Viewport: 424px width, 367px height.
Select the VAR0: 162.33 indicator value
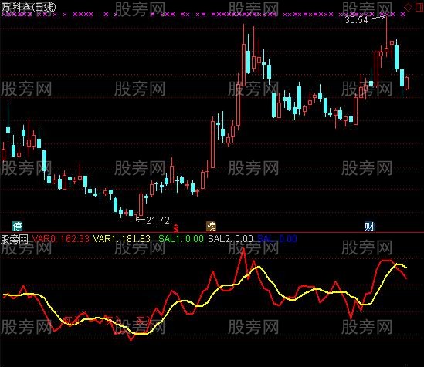pyautogui.click(x=61, y=239)
